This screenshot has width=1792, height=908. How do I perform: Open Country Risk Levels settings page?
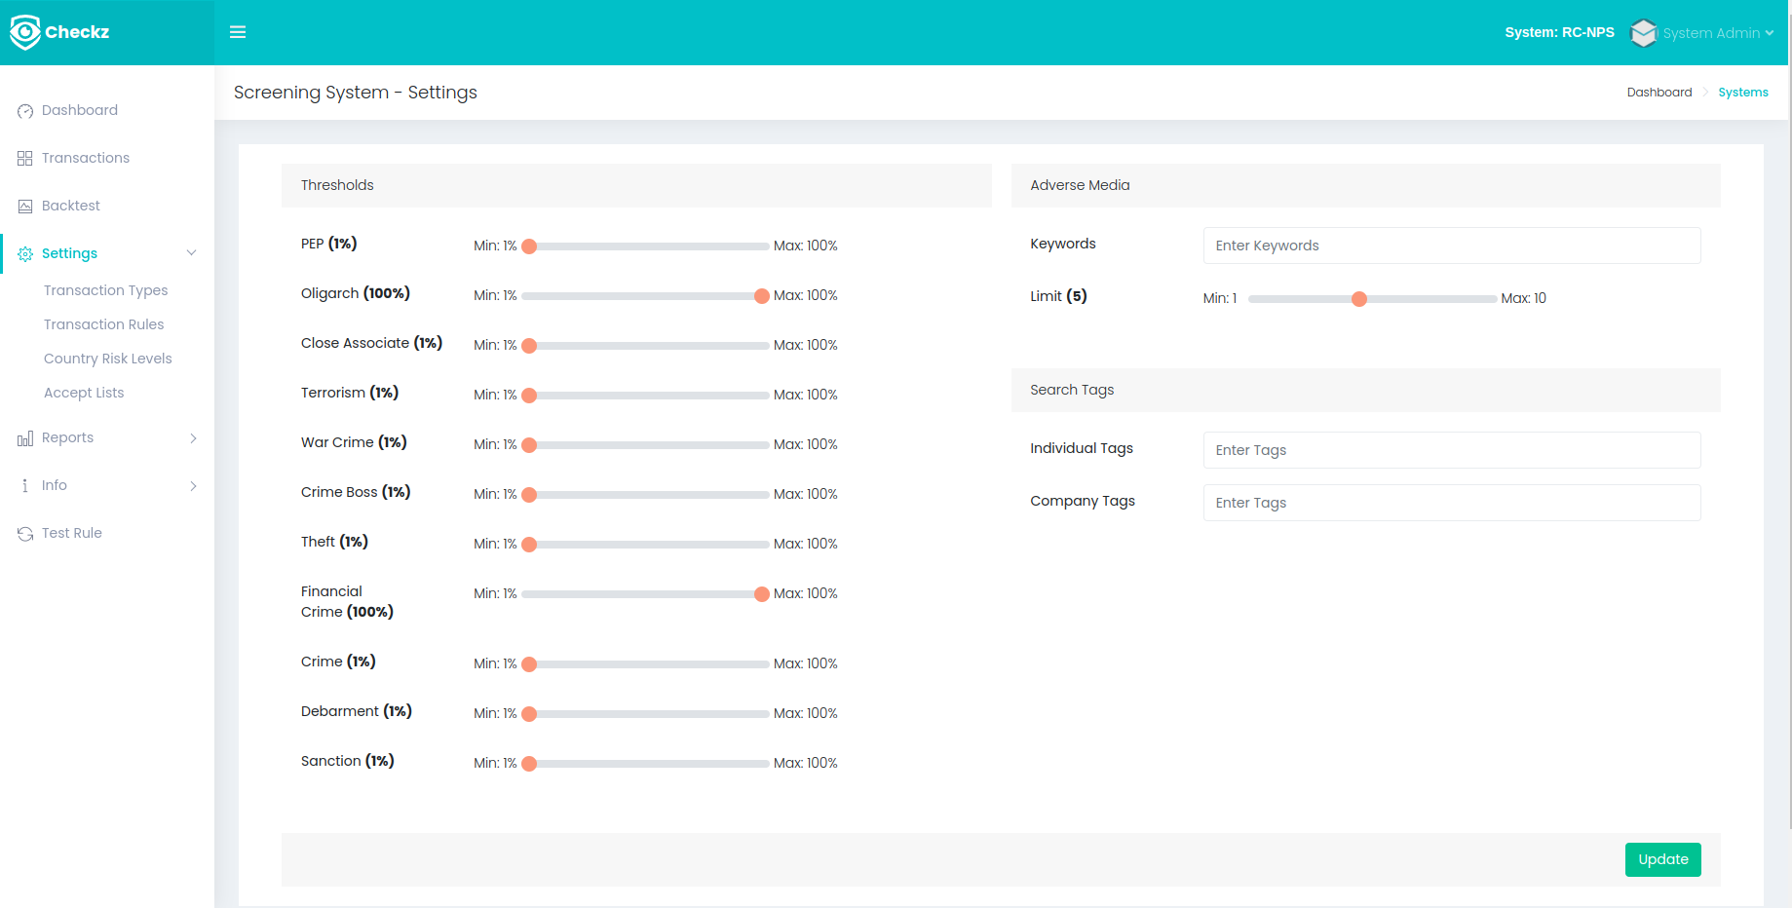[x=107, y=359]
